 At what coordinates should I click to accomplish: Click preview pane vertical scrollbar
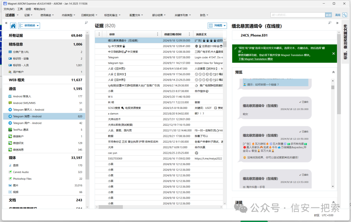click(x=333, y=87)
